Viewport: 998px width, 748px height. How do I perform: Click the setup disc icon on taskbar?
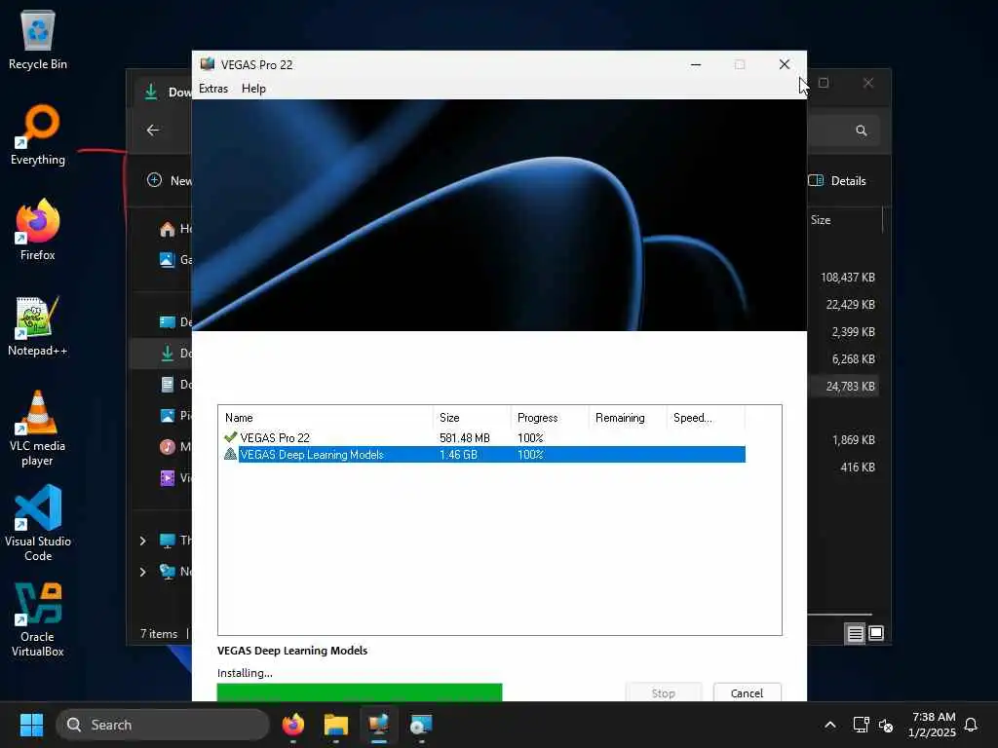[x=421, y=725]
